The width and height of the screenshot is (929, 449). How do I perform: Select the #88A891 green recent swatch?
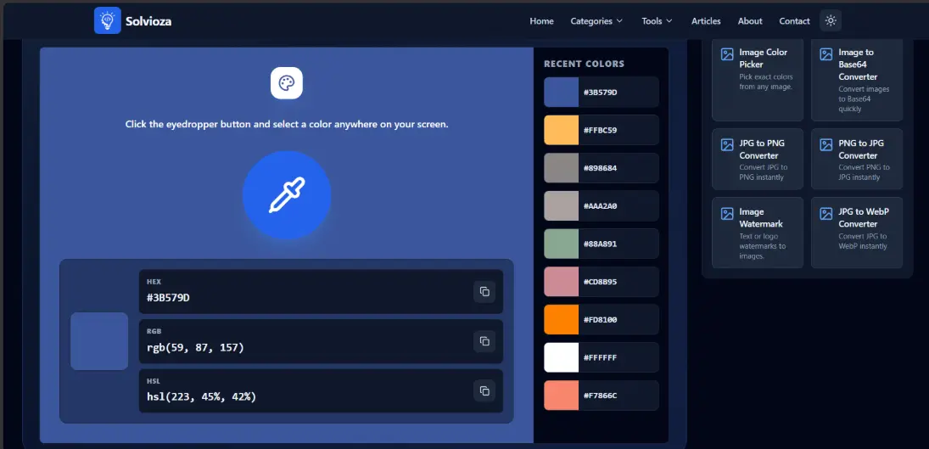(x=561, y=244)
